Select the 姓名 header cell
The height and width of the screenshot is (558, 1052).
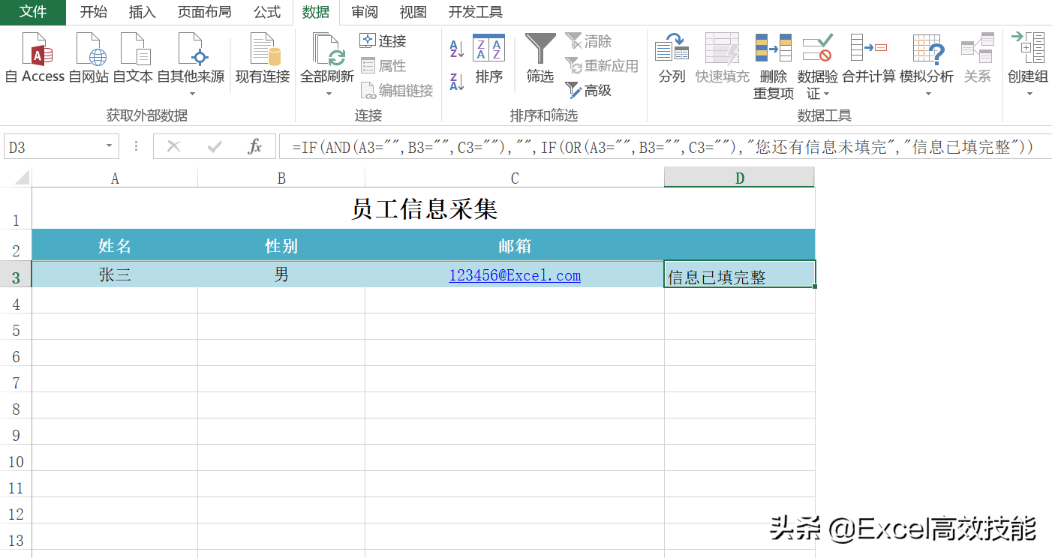pos(115,245)
